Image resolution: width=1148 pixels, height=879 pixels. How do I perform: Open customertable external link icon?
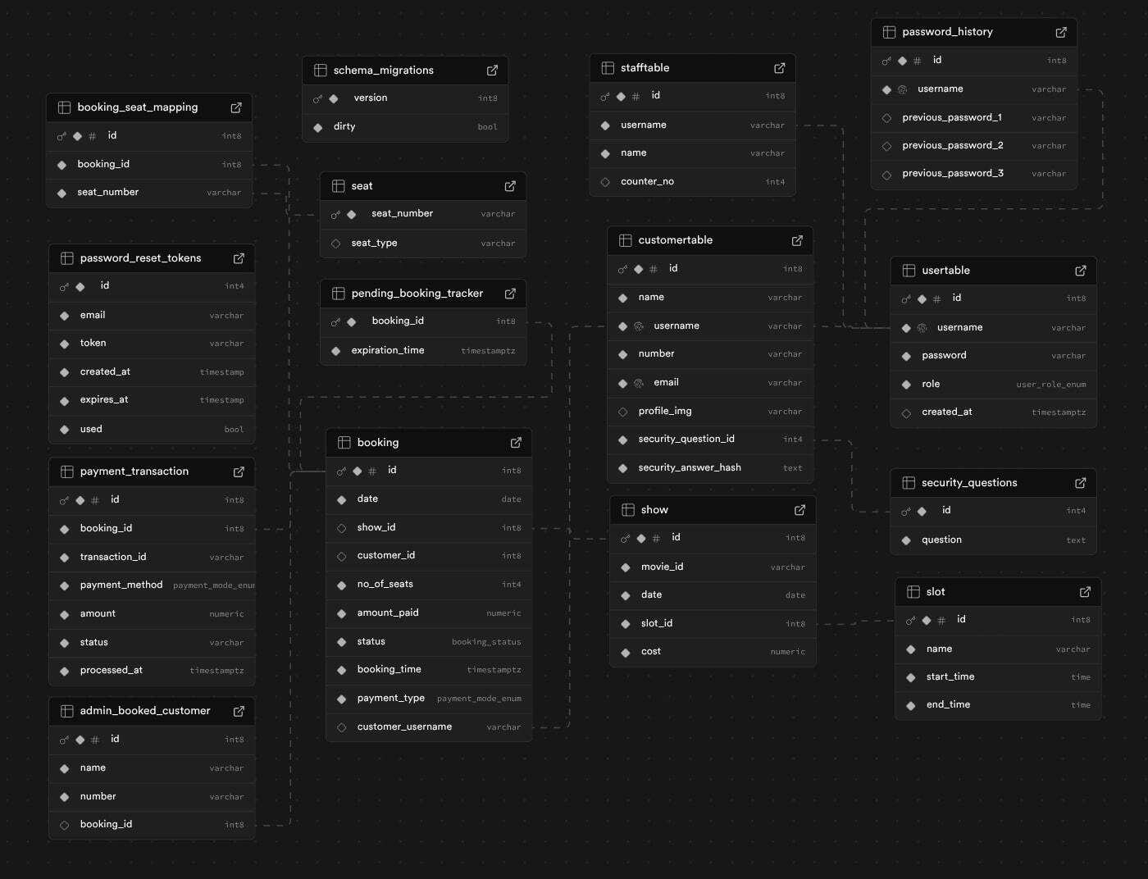797,240
